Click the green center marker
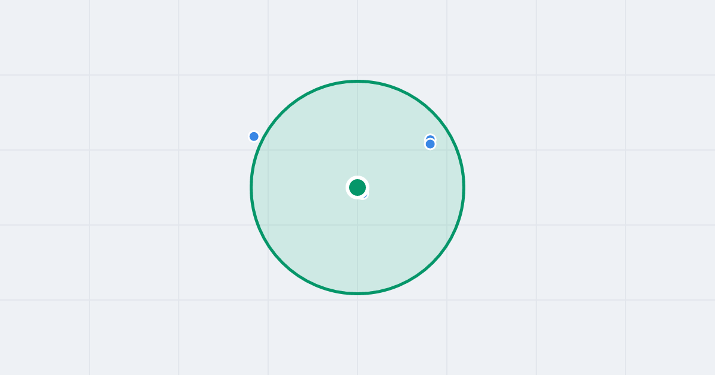 coord(357,187)
